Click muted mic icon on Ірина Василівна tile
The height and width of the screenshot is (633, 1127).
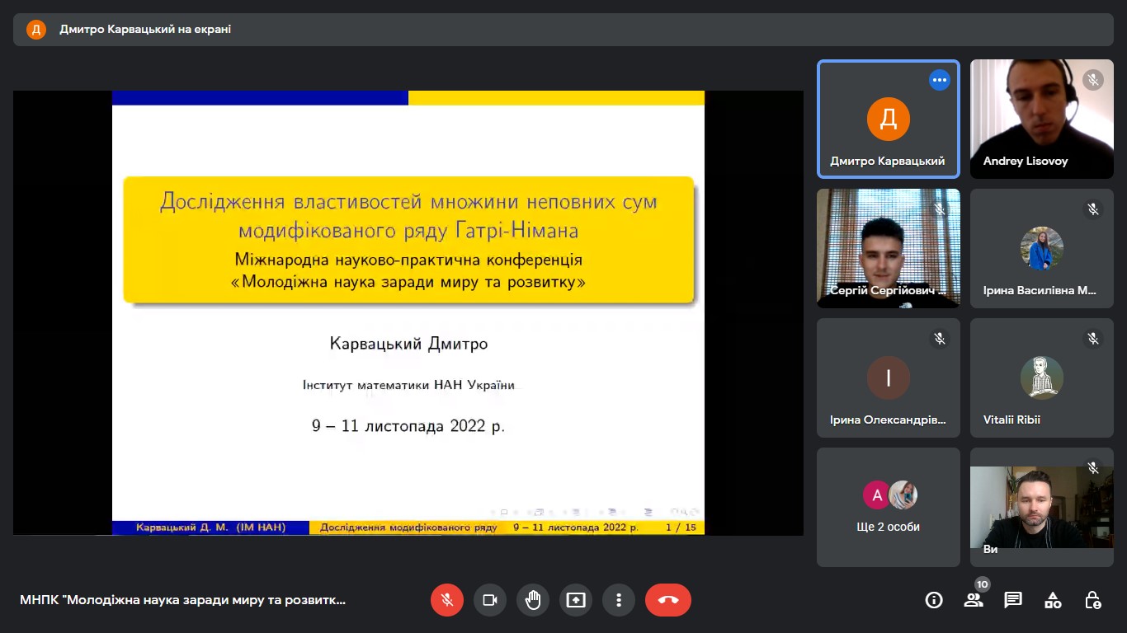coord(1093,209)
